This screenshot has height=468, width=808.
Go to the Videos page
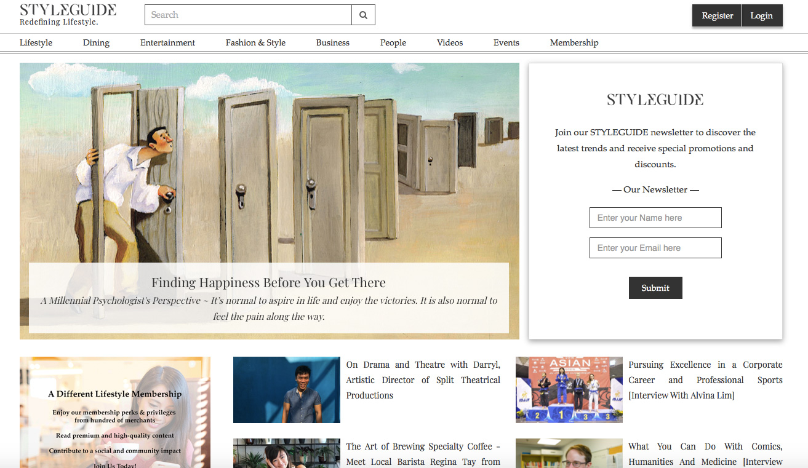tap(450, 42)
